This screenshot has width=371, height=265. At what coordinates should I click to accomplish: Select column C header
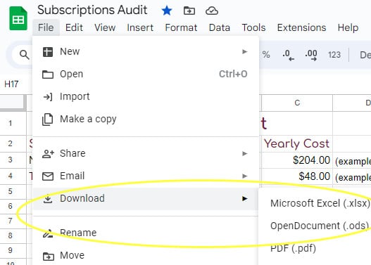(297, 103)
